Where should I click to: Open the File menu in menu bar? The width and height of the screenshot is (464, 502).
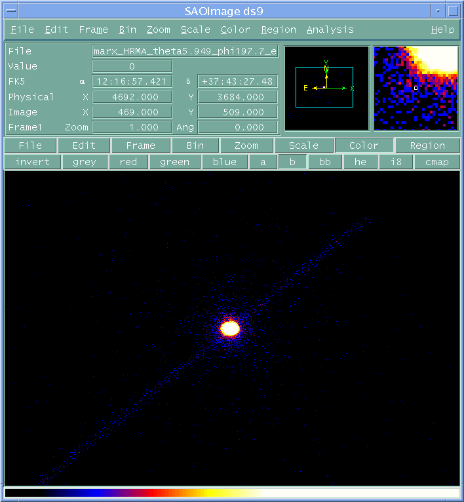coord(22,29)
